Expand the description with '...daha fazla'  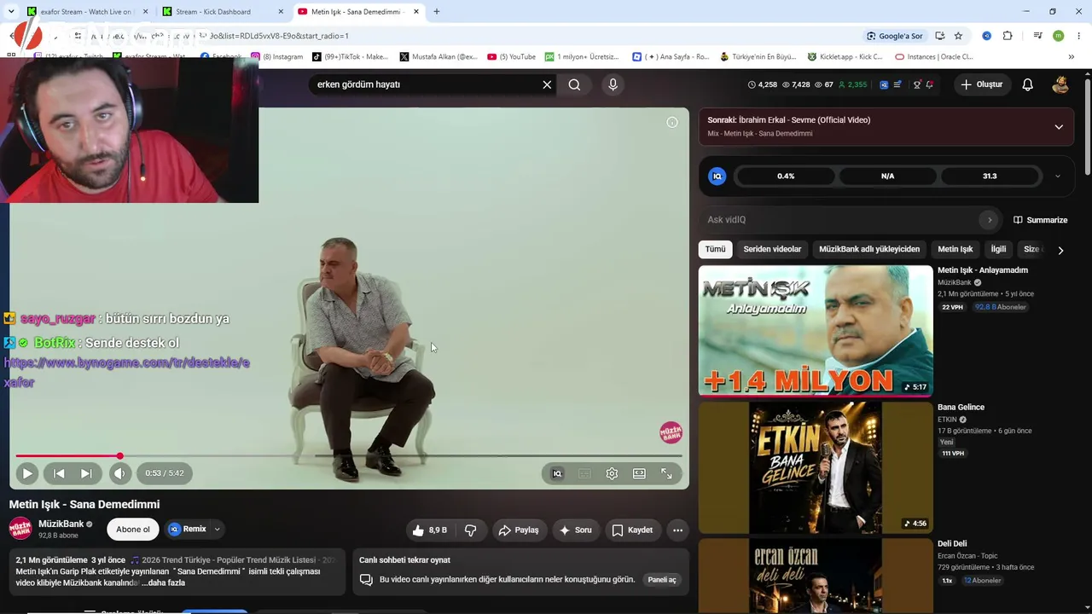coord(164,583)
